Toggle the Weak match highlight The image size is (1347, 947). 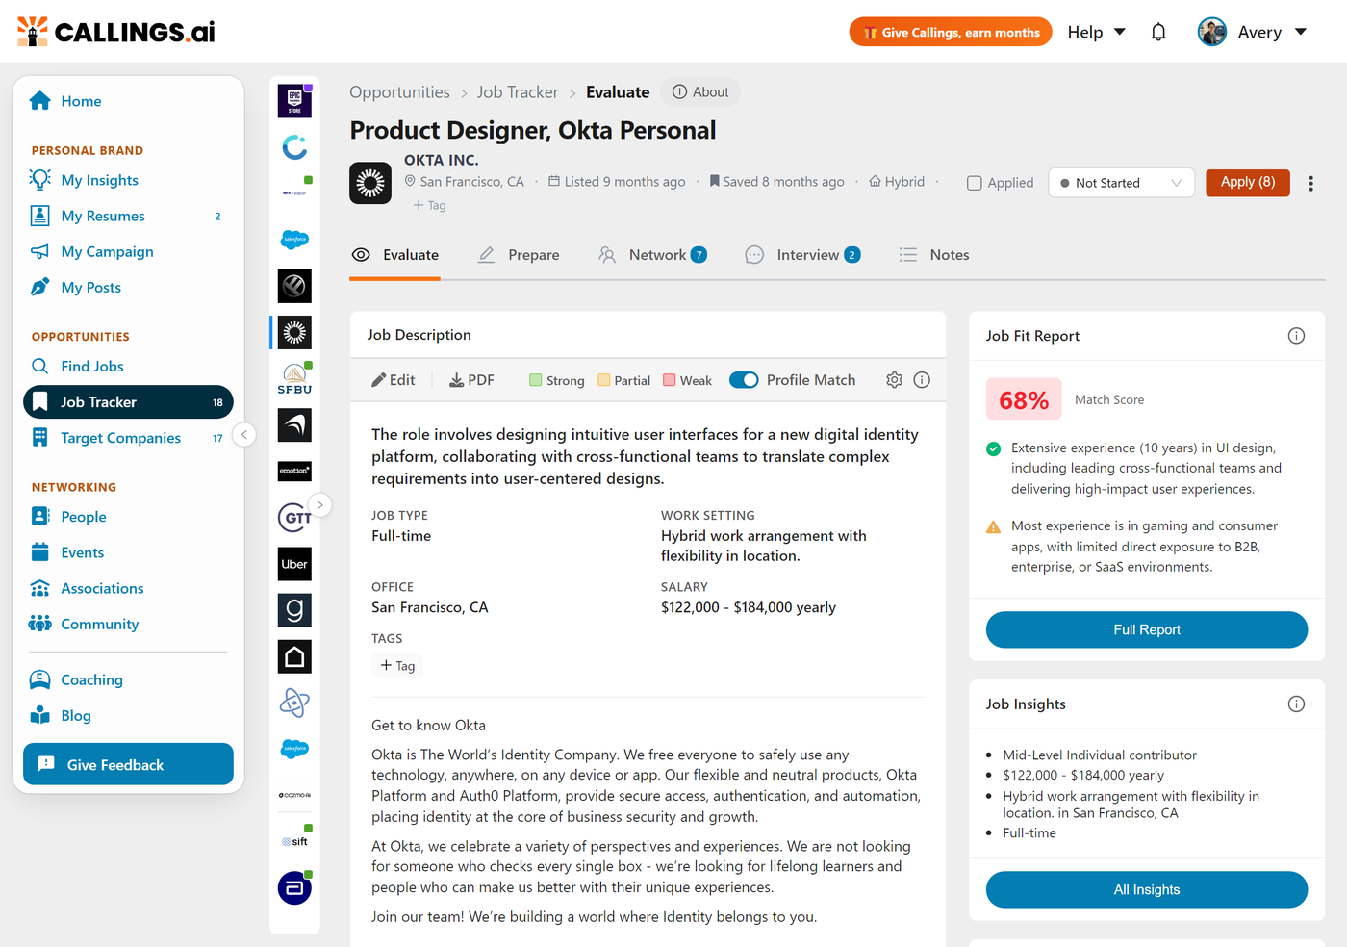(x=688, y=380)
